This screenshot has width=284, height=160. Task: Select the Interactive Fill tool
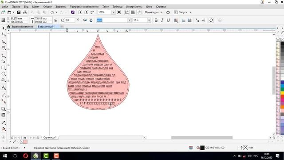(x=4, y=129)
